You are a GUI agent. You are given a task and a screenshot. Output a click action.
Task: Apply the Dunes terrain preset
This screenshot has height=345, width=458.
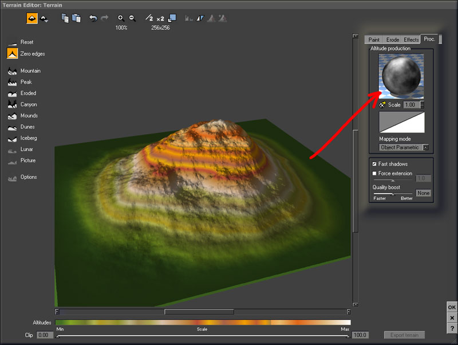[x=13, y=127]
